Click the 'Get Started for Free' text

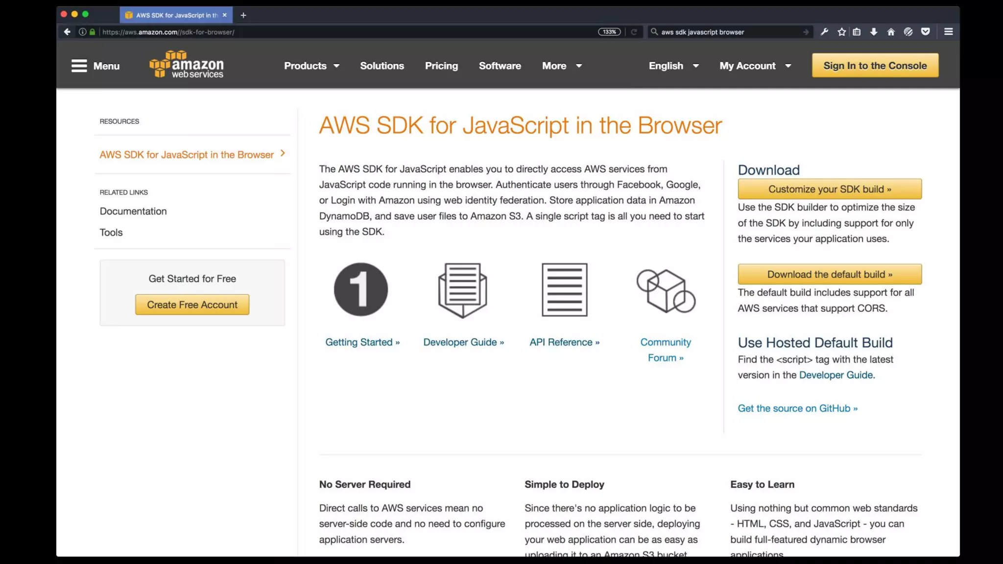click(x=192, y=279)
